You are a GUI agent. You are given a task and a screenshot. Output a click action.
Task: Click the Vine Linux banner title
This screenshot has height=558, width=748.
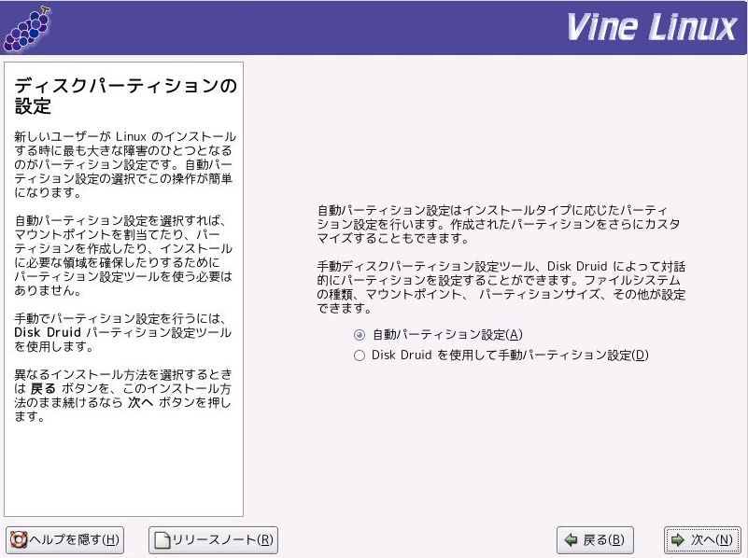(652, 27)
